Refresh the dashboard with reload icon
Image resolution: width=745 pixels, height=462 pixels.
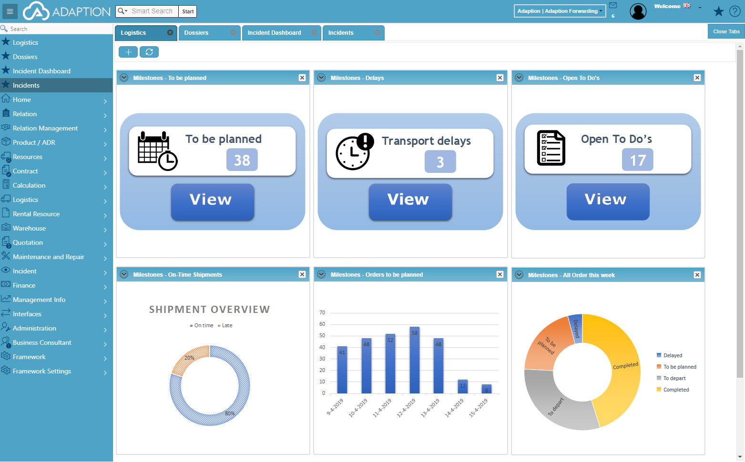click(149, 52)
